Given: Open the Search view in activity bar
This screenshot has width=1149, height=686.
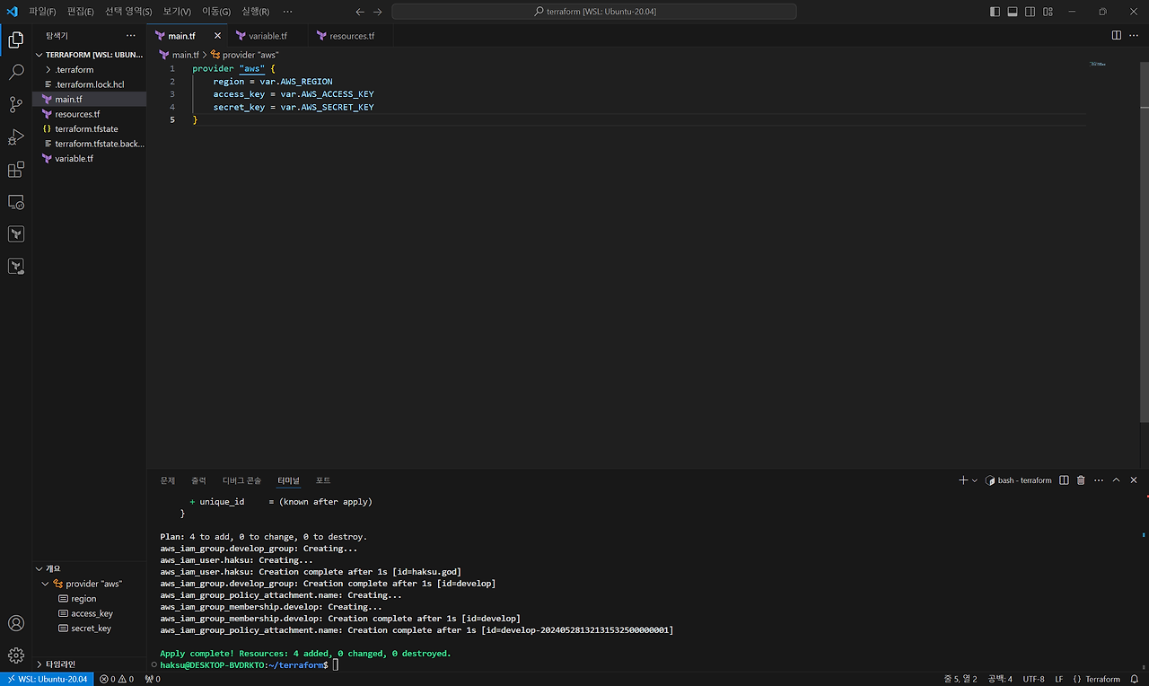Looking at the screenshot, I should coord(15,73).
